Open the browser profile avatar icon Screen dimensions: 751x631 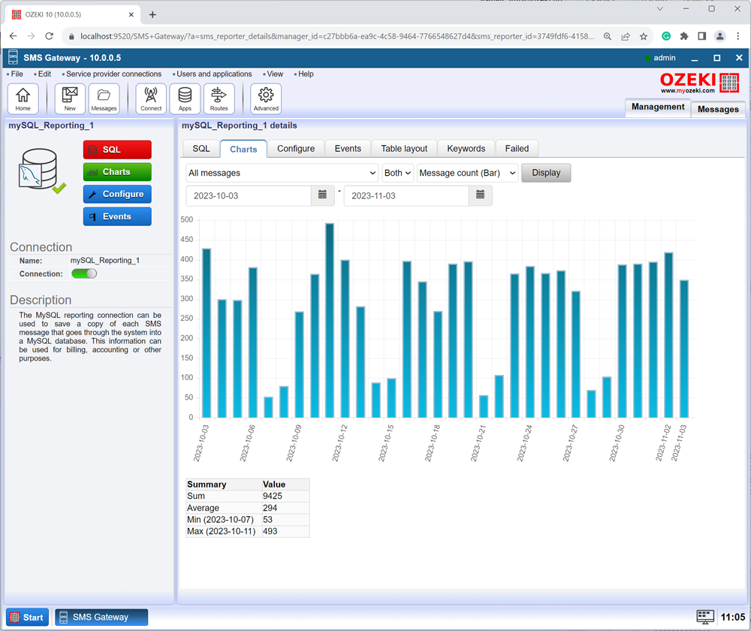coord(720,36)
